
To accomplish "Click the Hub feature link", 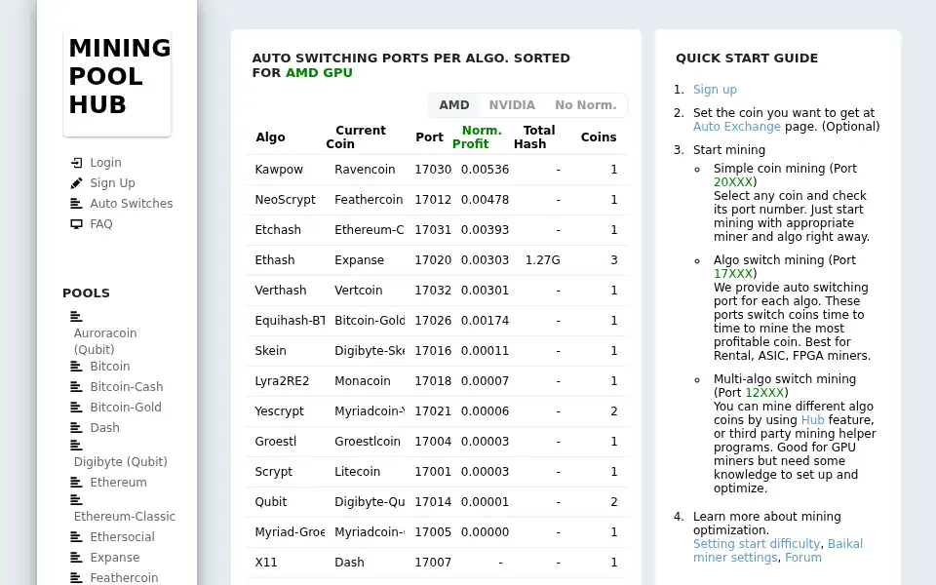I will coord(812,419).
